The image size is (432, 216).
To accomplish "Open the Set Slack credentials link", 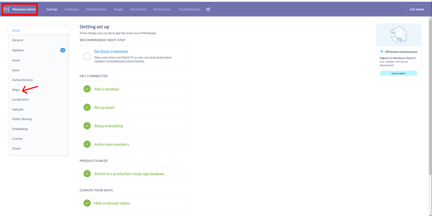I will (x=111, y=51).
